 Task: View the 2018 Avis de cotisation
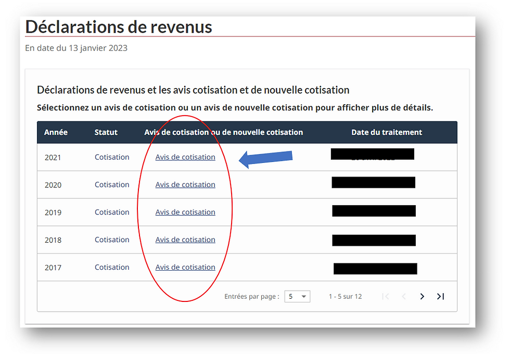tap(185, 239)
